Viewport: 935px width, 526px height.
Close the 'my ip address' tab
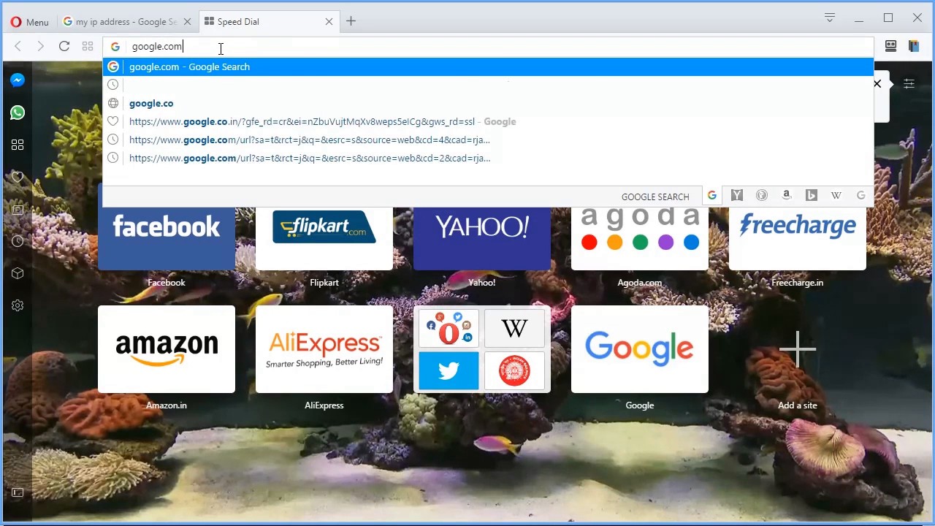187,22
